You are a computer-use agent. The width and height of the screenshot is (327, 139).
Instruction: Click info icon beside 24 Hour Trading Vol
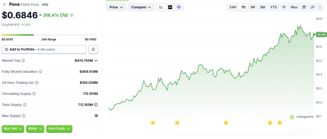[37, 83]
